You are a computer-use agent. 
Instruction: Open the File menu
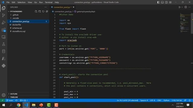8,2
